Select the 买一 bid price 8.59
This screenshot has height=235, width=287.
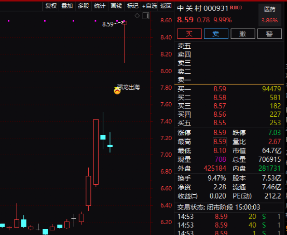220,89
